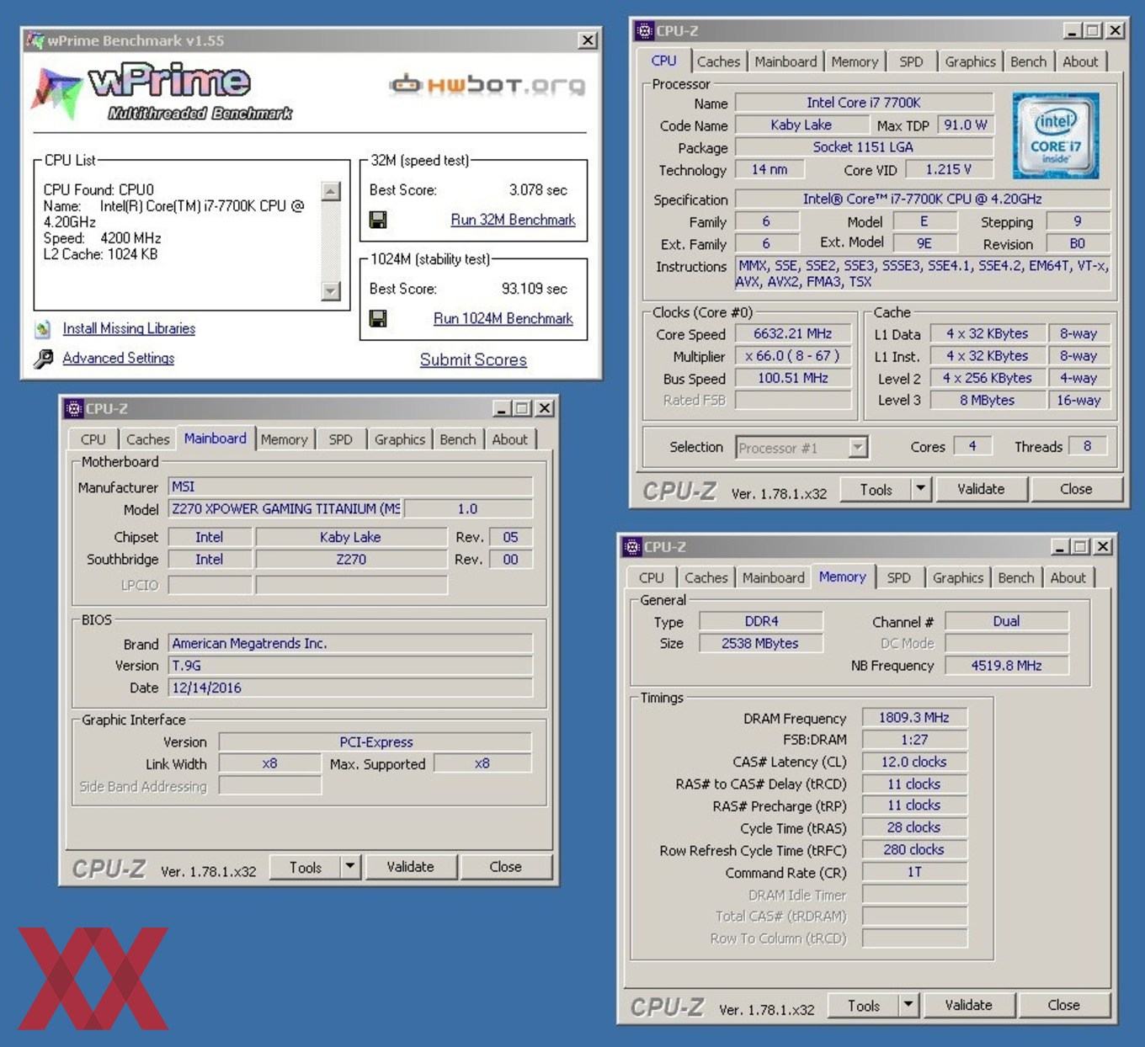Open Bench tab in Memory window
Image resolution: width=1145 pixels, height=1047 pixels.
coord(1015,577)
